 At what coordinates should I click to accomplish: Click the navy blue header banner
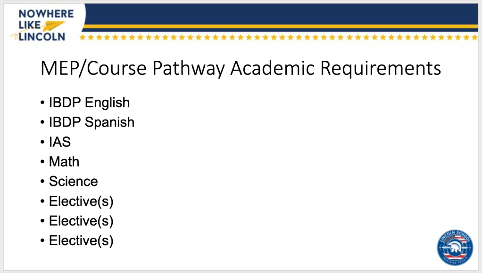pos(283,13)
